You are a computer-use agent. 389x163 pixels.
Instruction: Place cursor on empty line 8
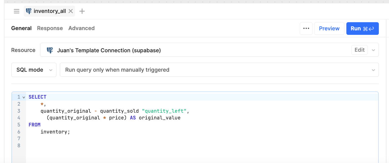pos(202,146)
